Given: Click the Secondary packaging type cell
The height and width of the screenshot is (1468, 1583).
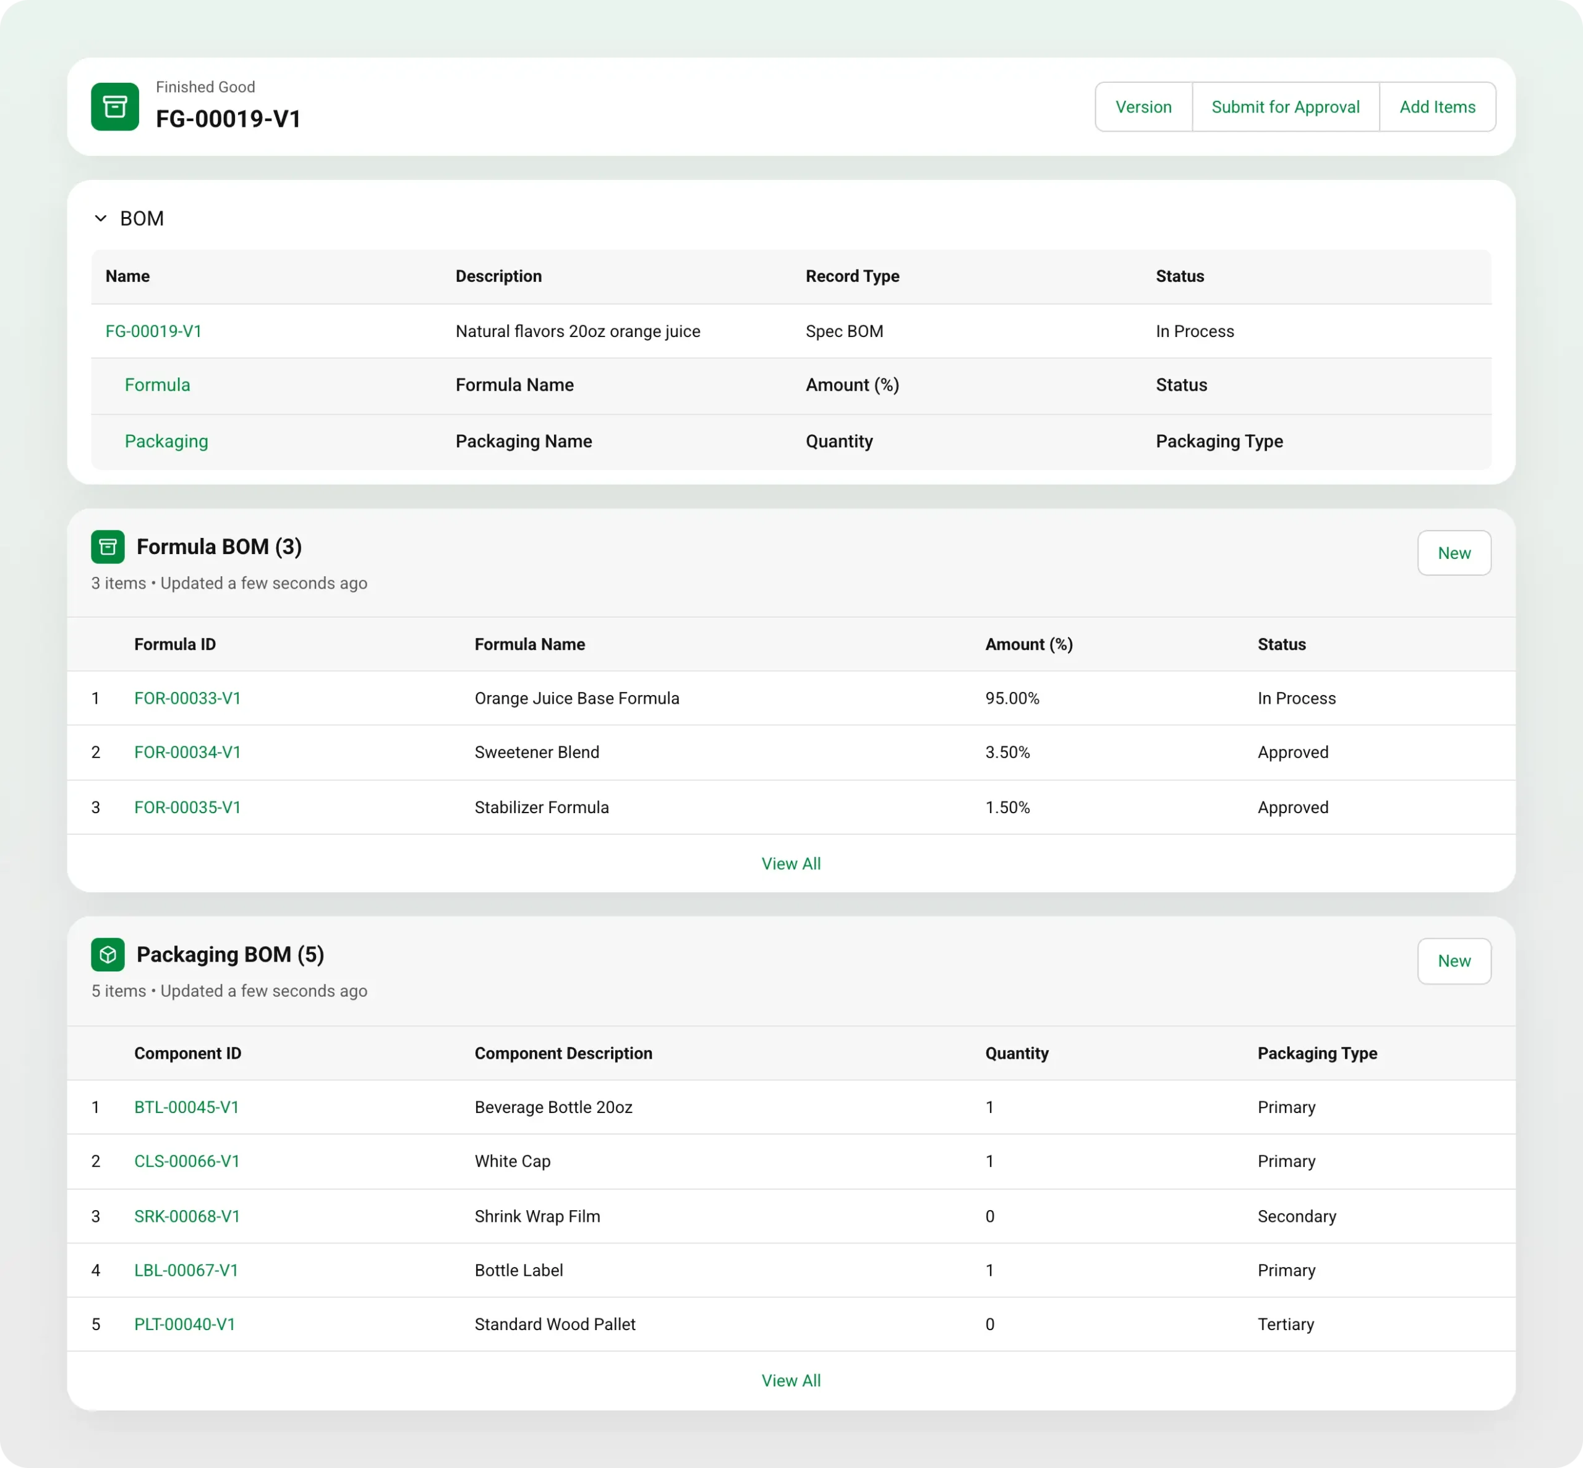Looking at the screenshot, I should coord(1296,1216).
